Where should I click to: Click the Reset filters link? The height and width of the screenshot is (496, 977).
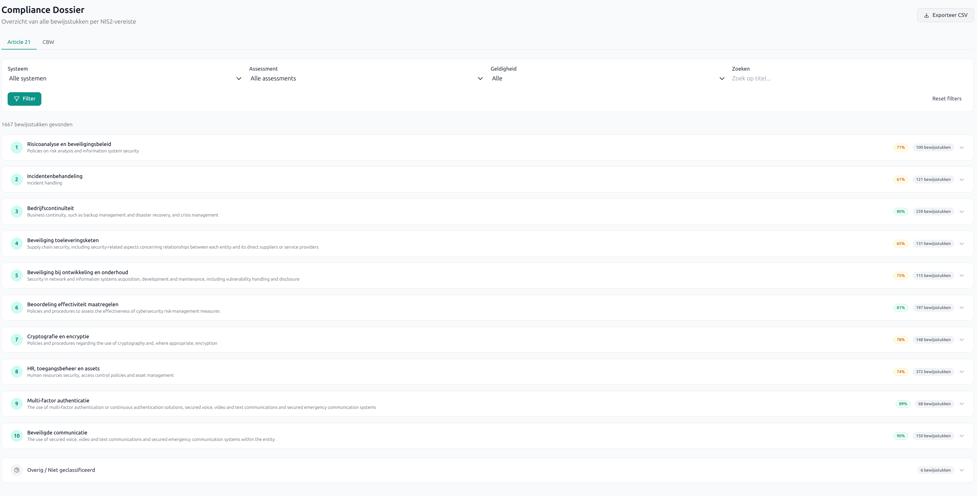coord(947,98)
